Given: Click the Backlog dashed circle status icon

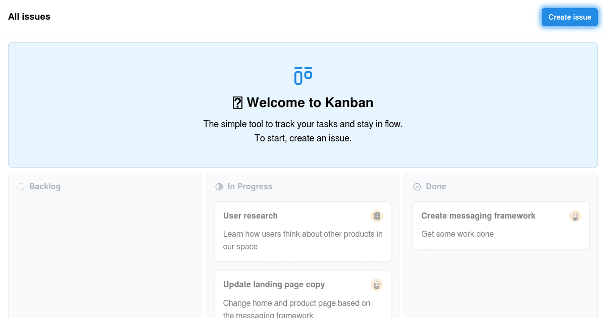Looking at the screenshot, I should (21, 187).
